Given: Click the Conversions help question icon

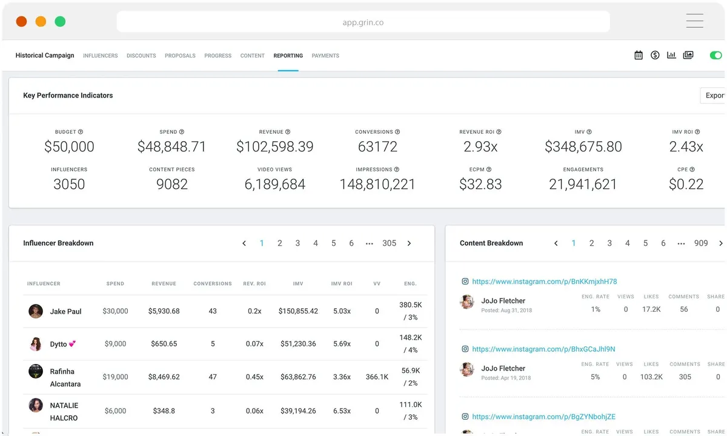Looking at the screenshot, I should pos(397,131).
